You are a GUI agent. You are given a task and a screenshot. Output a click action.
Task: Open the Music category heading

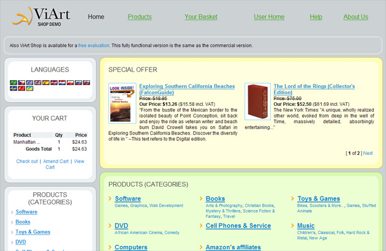click(x=306, y=226)
